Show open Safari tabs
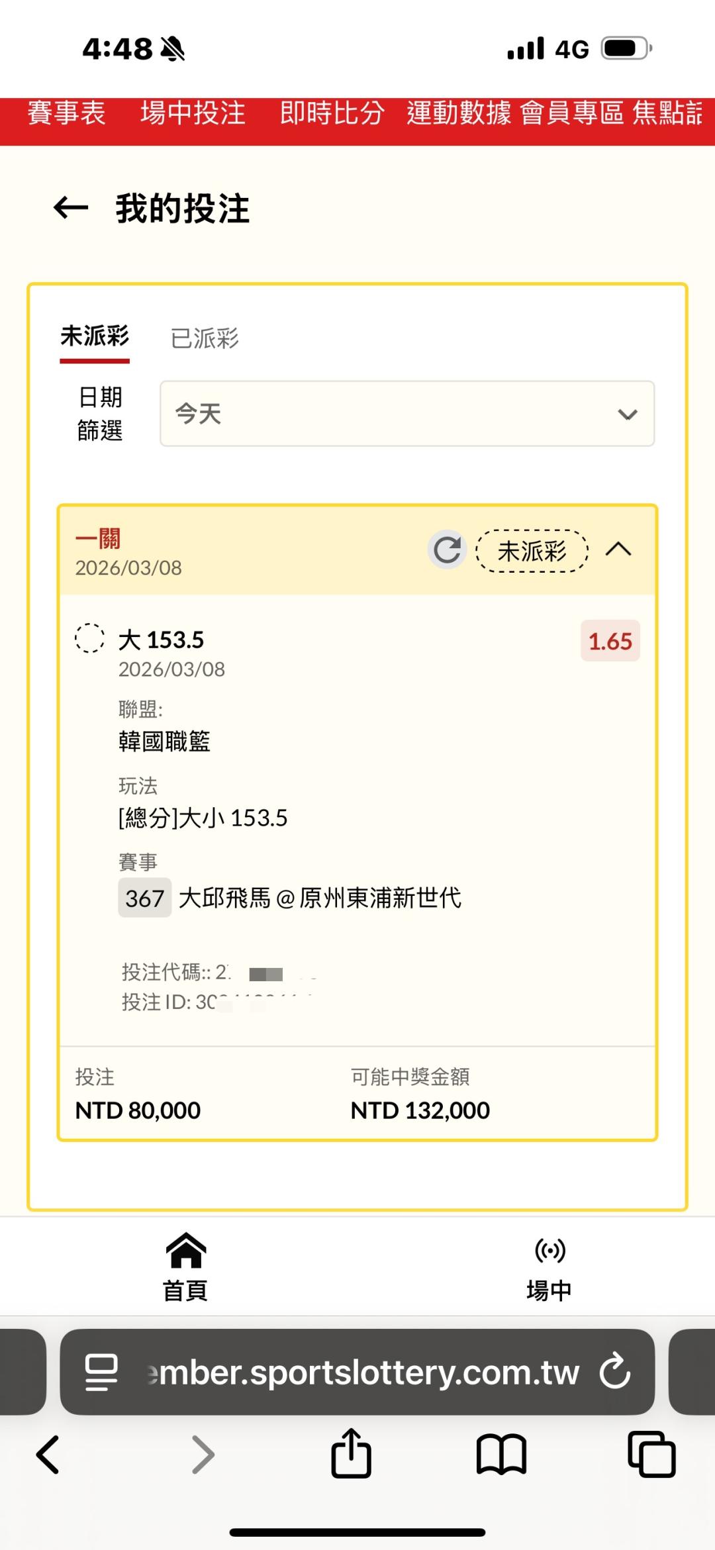 click(651, 1455)
